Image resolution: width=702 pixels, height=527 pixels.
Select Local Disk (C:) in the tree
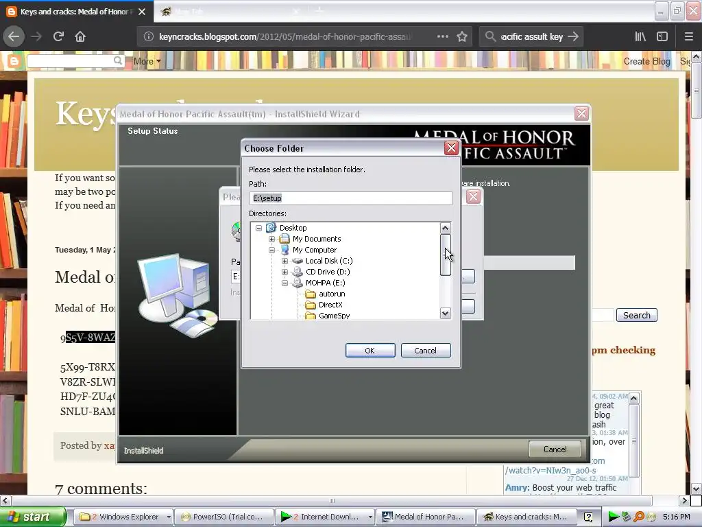pos(329,261)
